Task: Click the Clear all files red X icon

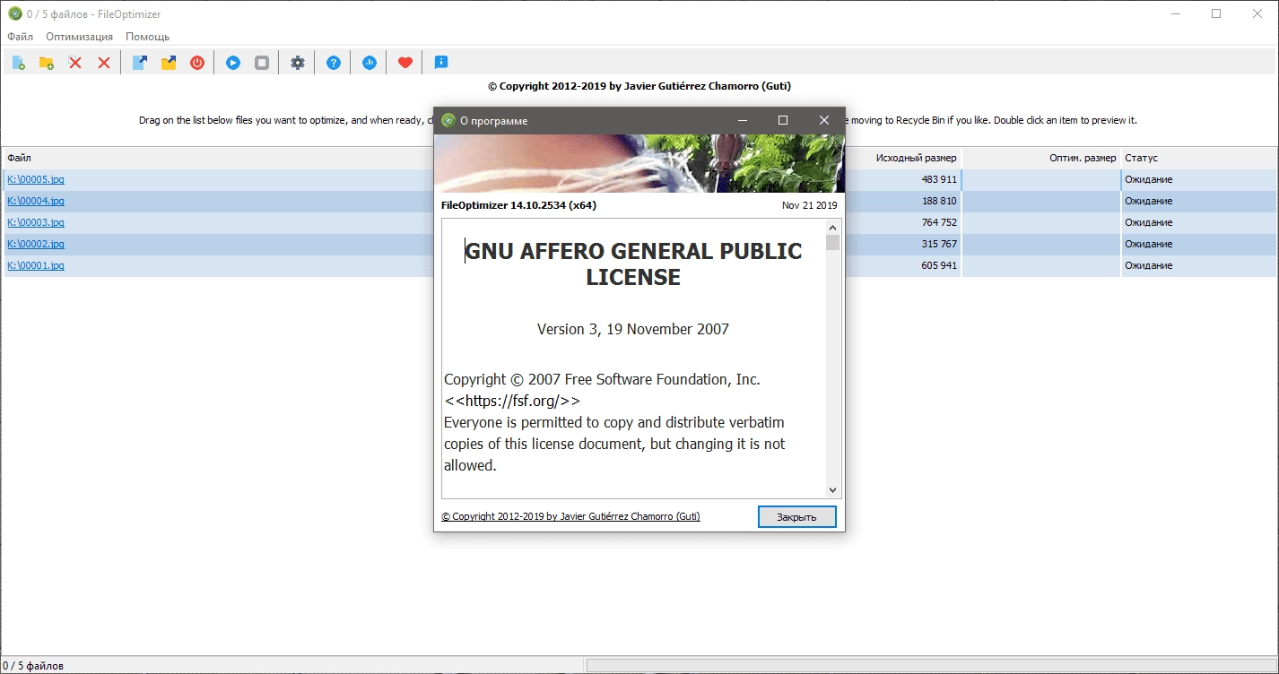Action: [104, 63]
